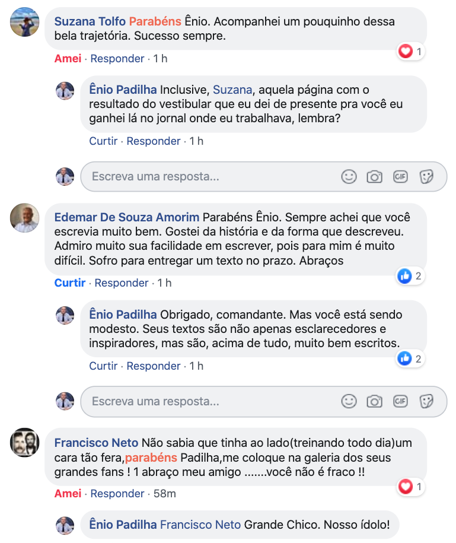
Task: Open Francisco Neto's profile picture thumbnail
Action: pos(24,443)
